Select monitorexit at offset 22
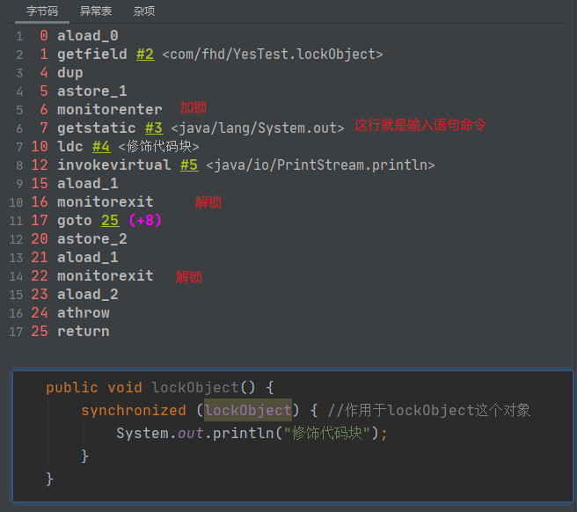Screen dimensions: 577x512 [x=106, y=275]
